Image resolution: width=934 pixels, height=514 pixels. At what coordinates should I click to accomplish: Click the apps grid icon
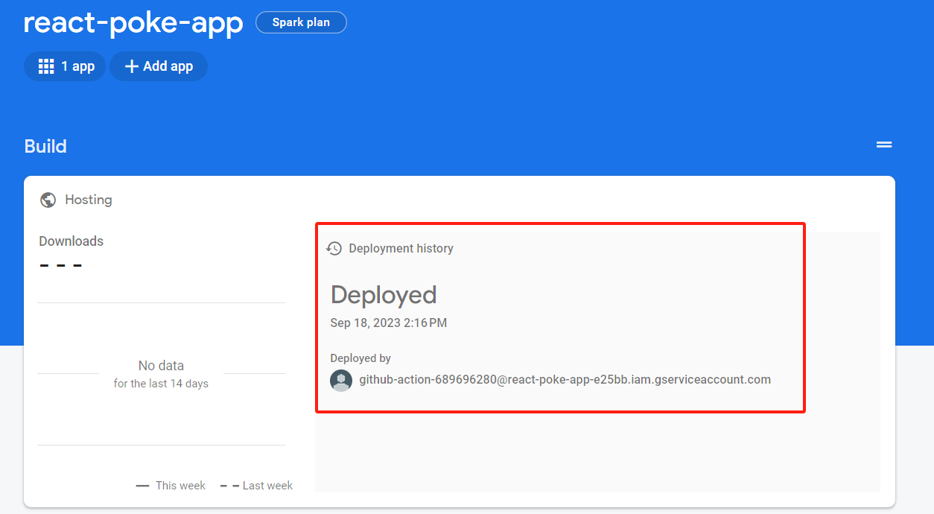[x=46, y=66]
